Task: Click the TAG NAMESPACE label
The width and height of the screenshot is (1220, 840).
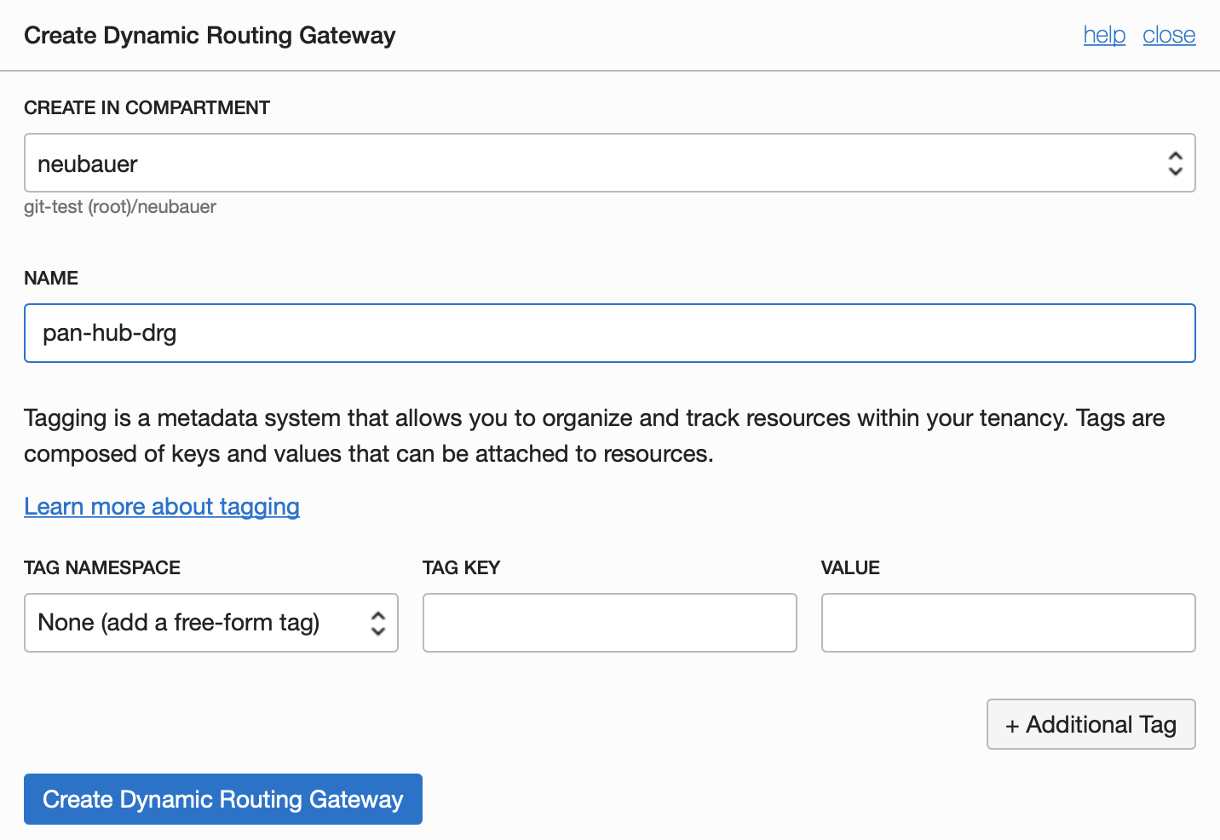Action: (102, 567)
